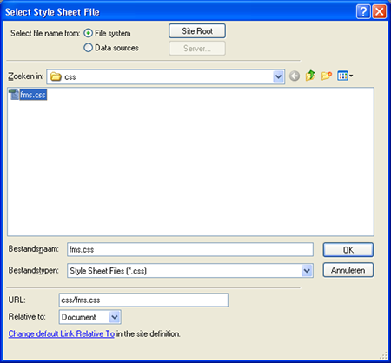Image resolution: width=391 pixels, height=363 pixels.
Task: Click the help question mark button
Action: click(x=363, y=12)
